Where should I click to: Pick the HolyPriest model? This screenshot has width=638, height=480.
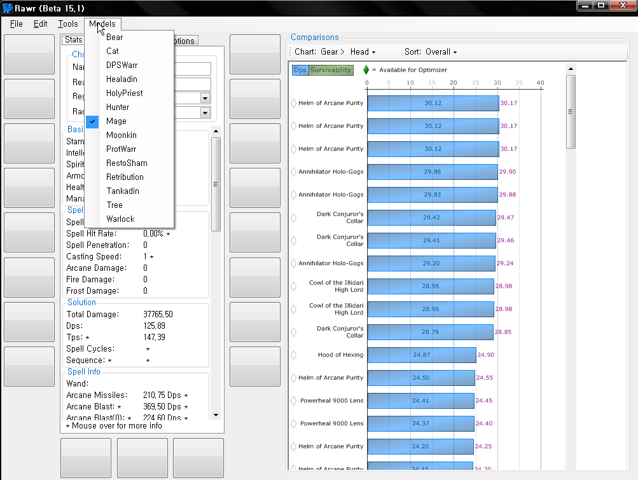tap(129, 93)
